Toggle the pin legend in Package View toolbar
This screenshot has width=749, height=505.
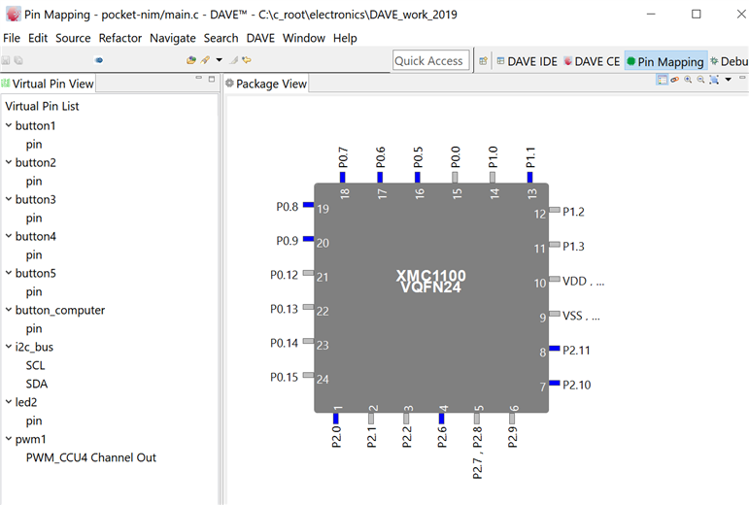(x=663, y=80)
